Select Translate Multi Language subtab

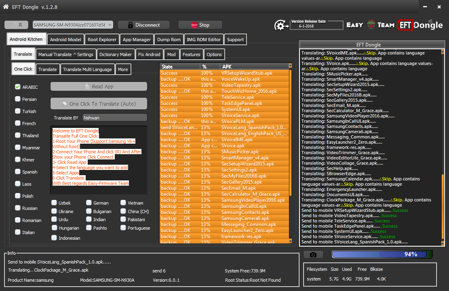pyautogui.click(x=87, y=69)
